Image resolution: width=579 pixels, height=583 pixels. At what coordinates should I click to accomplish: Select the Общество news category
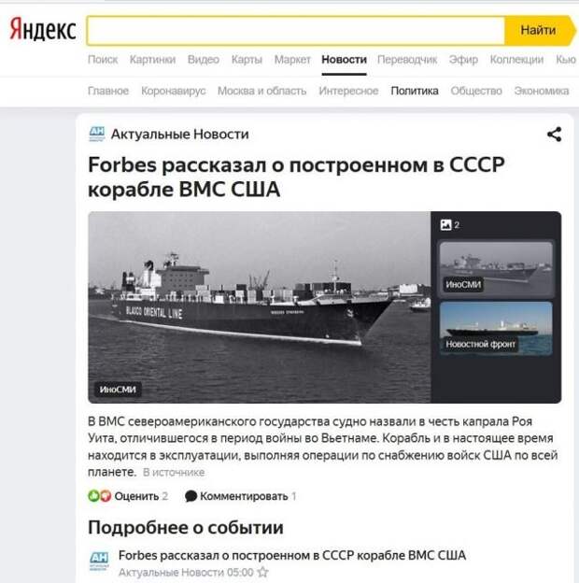pos(476,91)
